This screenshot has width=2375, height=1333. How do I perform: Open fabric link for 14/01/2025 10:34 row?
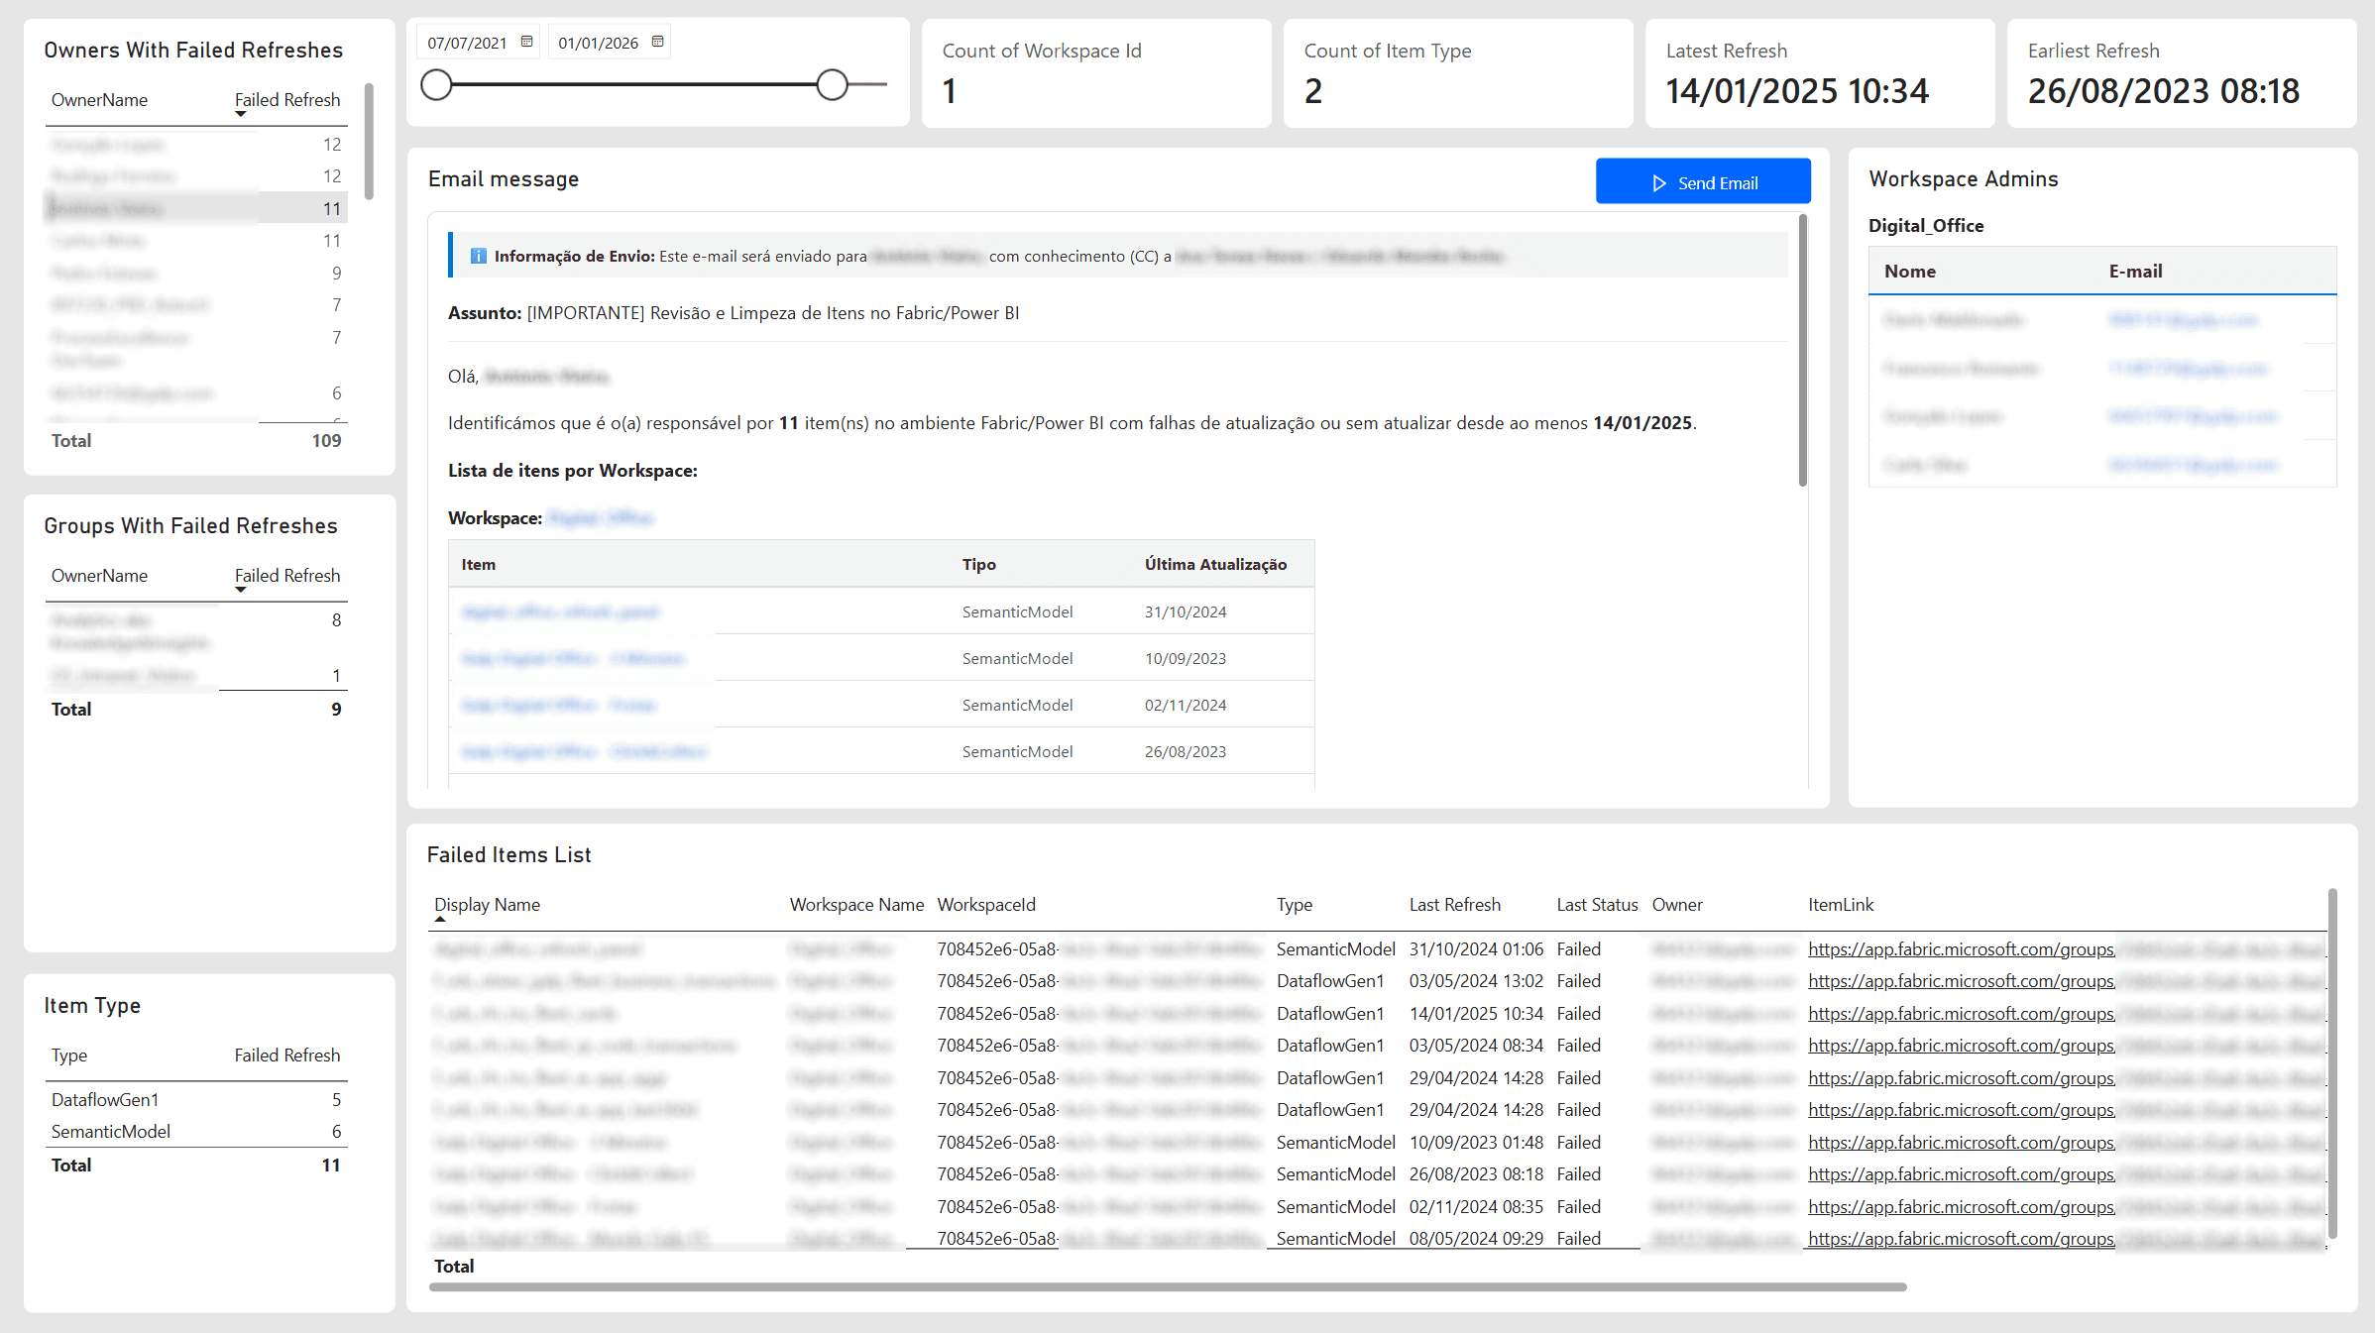point(2066,1014)
